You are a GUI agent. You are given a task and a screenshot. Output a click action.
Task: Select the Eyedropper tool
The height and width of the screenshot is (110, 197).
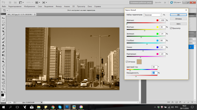(x=3, y=35)
